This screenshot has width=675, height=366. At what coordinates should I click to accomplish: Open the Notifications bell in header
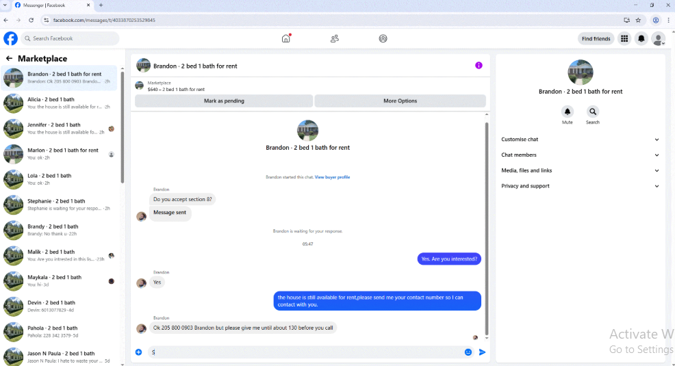(x=641, y=39)
